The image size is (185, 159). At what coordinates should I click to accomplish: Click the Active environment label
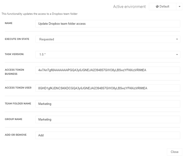coord(129,7)
